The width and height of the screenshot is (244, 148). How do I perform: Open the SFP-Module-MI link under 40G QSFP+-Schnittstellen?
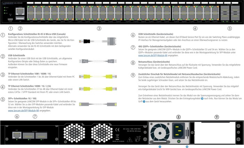153,55
